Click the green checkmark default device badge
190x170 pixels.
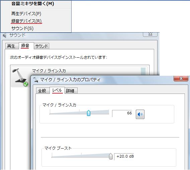coord(26,84)
